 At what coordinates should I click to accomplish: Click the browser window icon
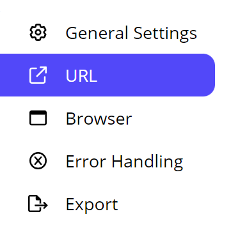pos(38,118)
